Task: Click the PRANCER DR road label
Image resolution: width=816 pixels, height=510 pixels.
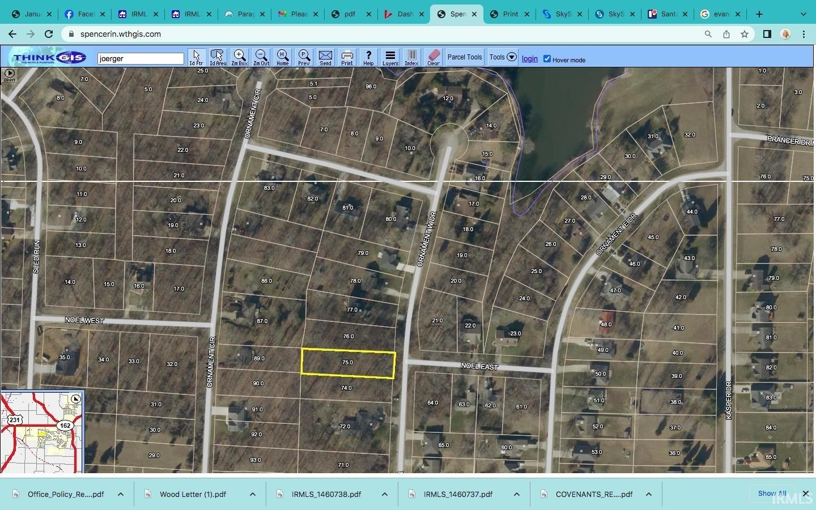Action: tap(790, 141)
